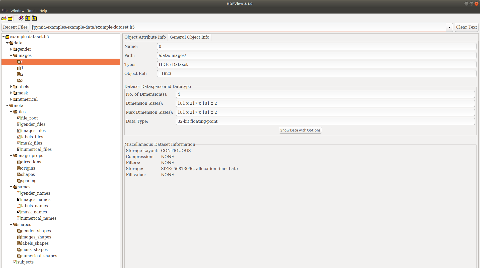This screenshot has width=480, height=268.
Task: Click the file path text field
Action: pos(238,27)
